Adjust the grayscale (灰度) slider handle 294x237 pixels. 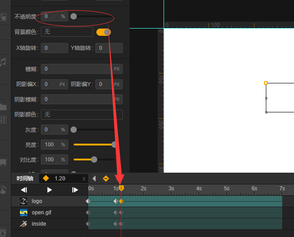[74, 130]
